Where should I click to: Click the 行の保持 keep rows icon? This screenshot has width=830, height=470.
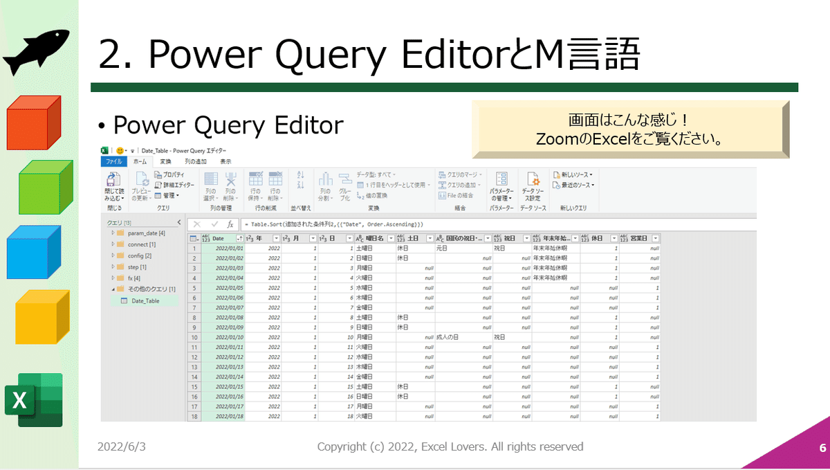(256, 179)
